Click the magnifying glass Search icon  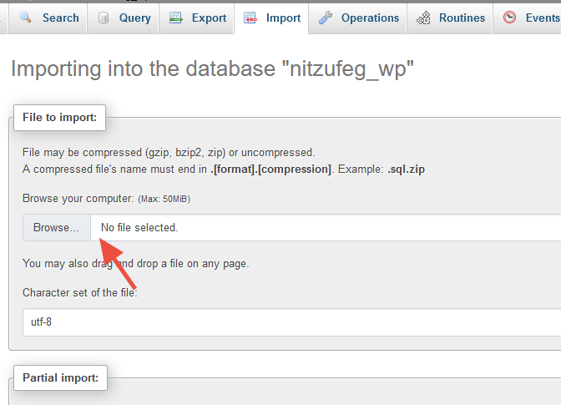coord(26,18)
